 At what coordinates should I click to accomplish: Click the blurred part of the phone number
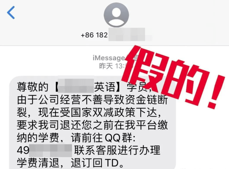click(x=130, y=35)
